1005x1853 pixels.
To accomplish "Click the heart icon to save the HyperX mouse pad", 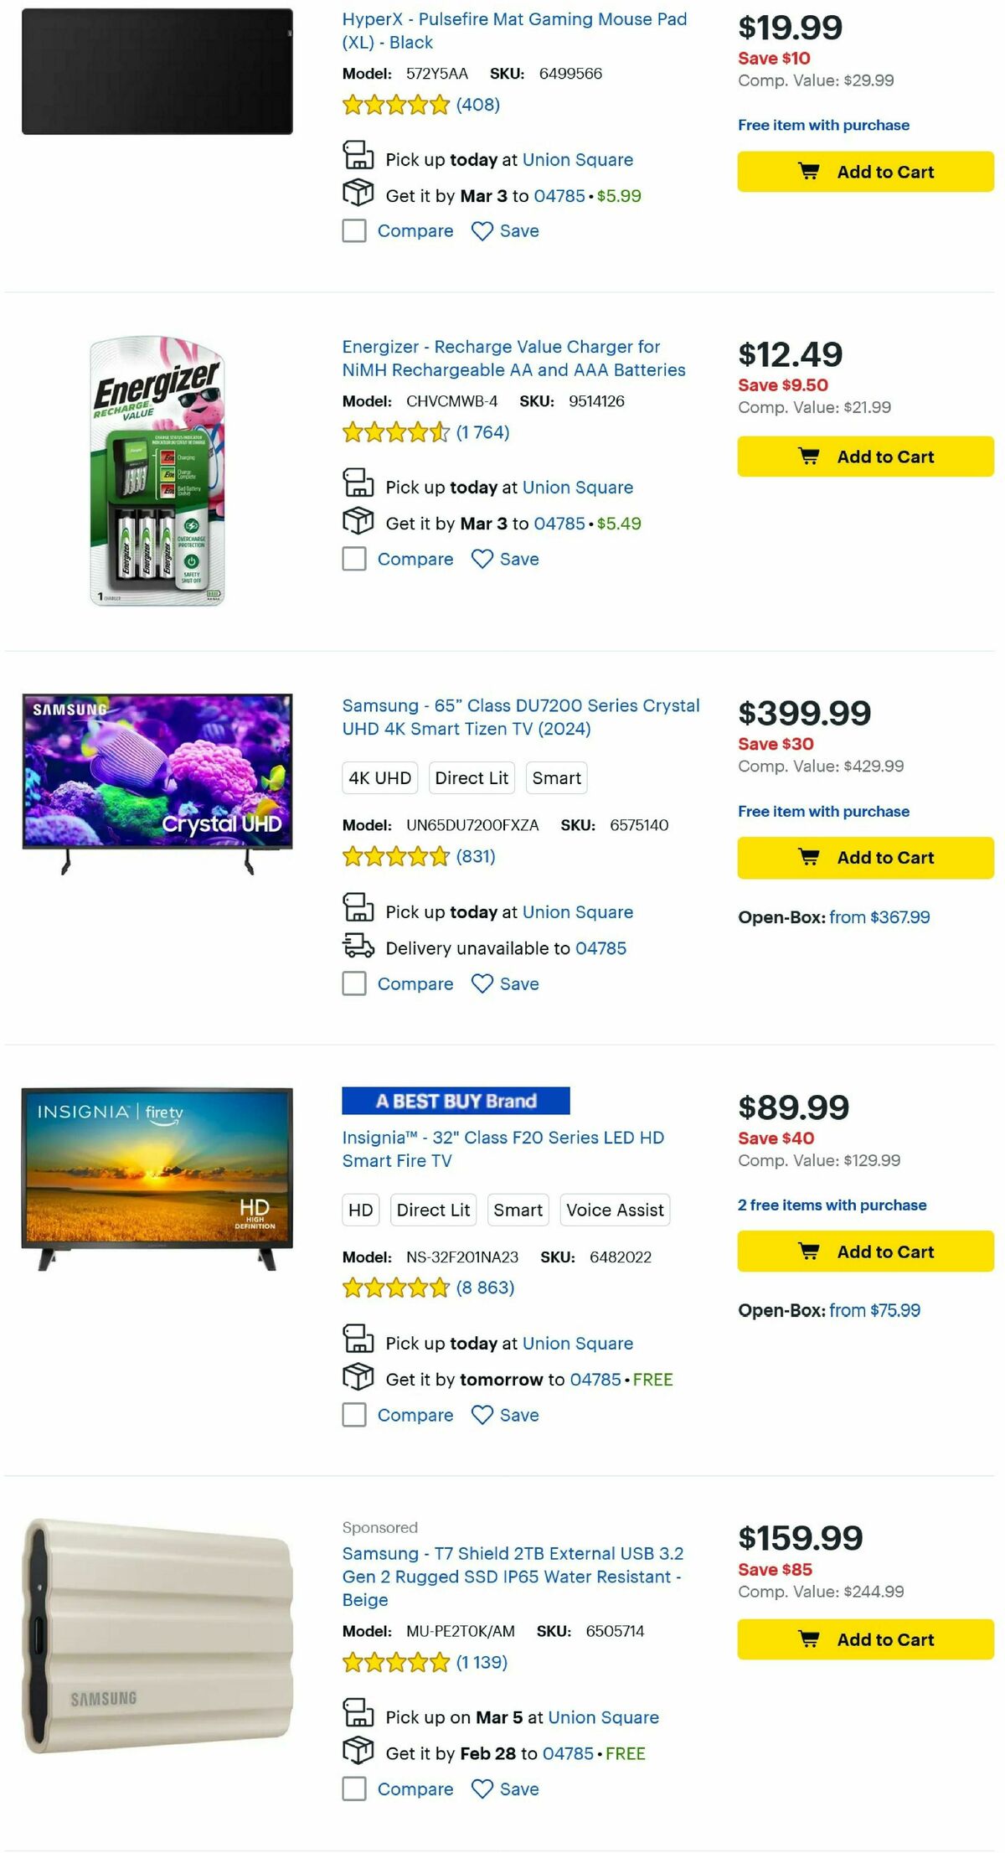I will pyautogui.click(x=482, y=230).
